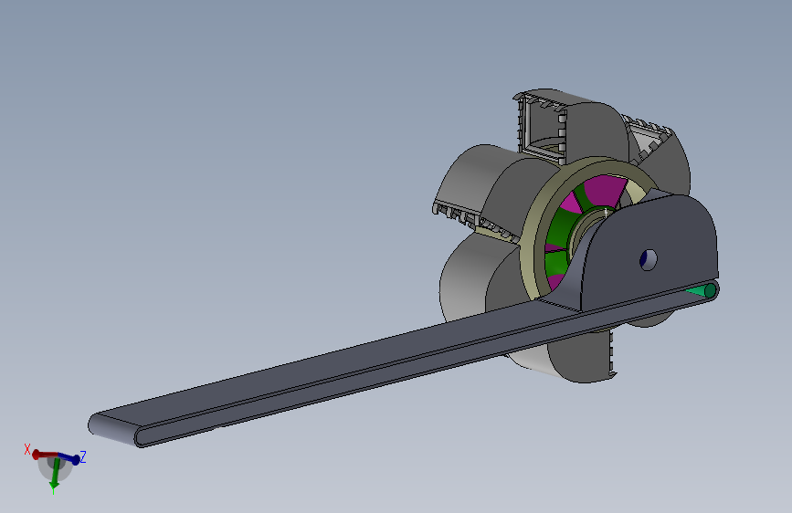Image resolution: width=792 pixels, height=513 pixels.
Task: Select the round hole in the dark housing cover
Action: click(x=649, y=259)
